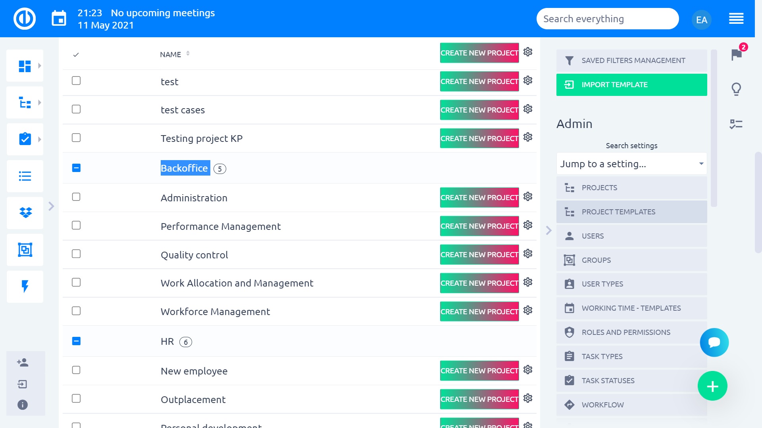The height and width of the screenshot is (428, 762).
Task: Open the Dashboard panel from the left sidebar
Action: (25, 65)
